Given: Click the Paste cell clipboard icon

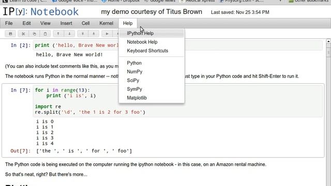Looking at the screenshot, I should [45, 34].
